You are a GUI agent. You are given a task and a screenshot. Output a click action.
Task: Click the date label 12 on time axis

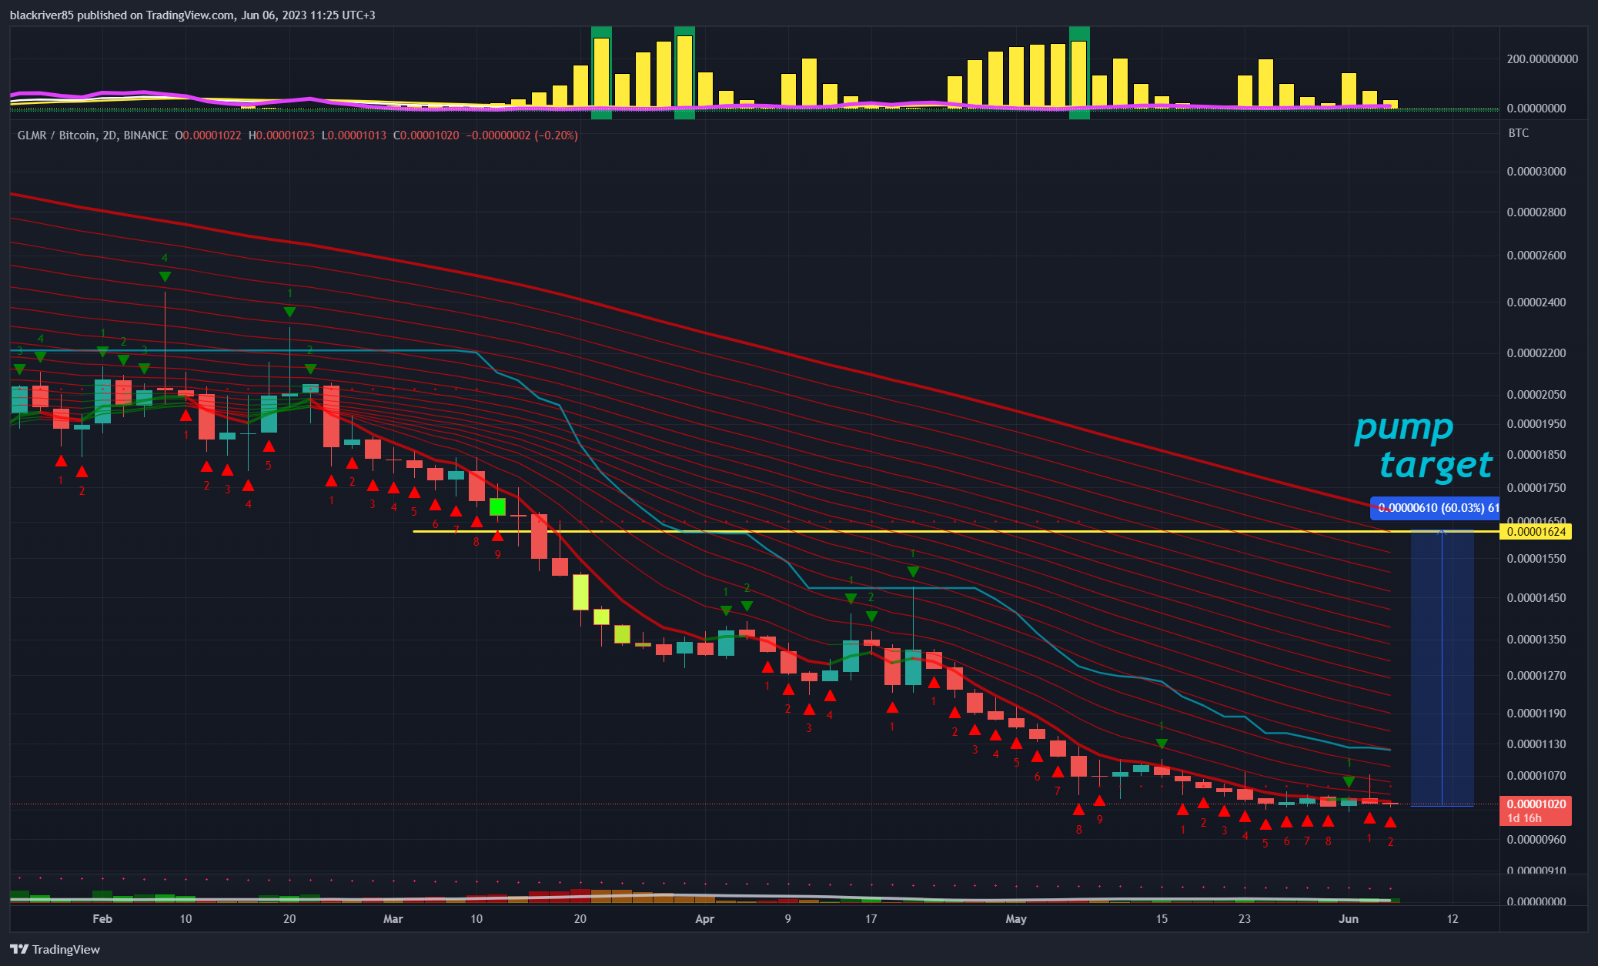1453,919
